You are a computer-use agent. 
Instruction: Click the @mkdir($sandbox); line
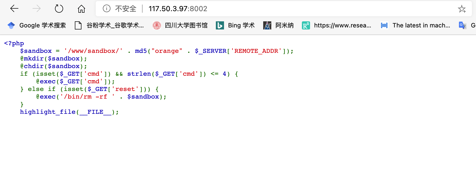click(x=54, y=59)
